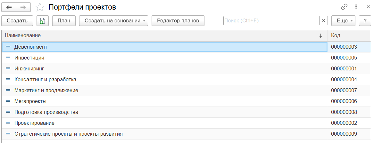Open help with the question mark button
Viewport: 374px width, 143px height.
[x=365, y=21]
